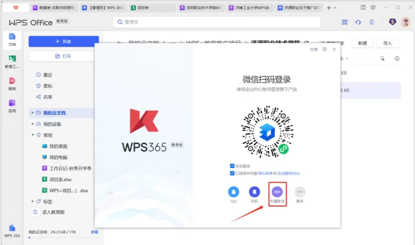Open 我的桌面 folder
The image size is (415, 245).
[55, 146]
